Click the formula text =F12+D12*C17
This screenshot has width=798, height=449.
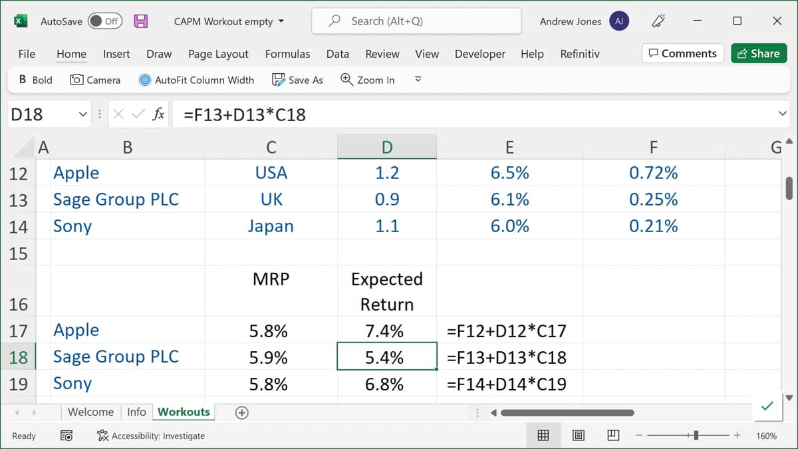click(x=506, y=331)
